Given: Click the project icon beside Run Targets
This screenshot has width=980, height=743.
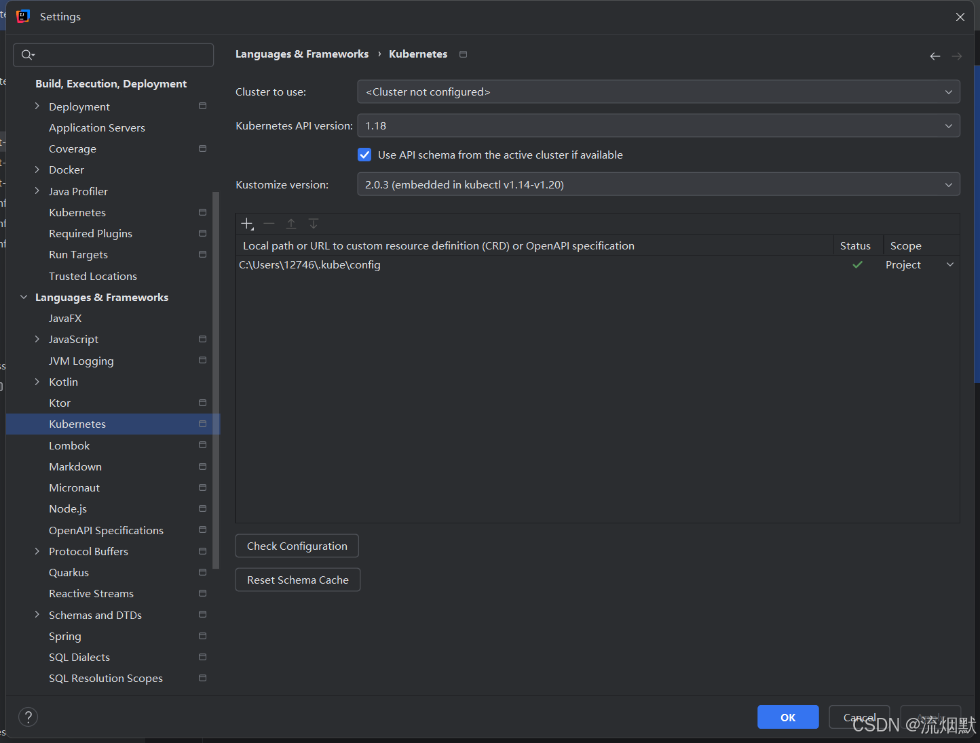Looking at the screenshot, I should point(202,254).
